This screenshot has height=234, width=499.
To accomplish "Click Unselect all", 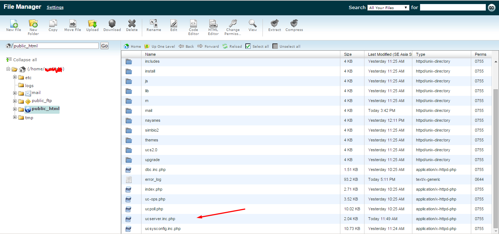I will (x=286, y=46).
